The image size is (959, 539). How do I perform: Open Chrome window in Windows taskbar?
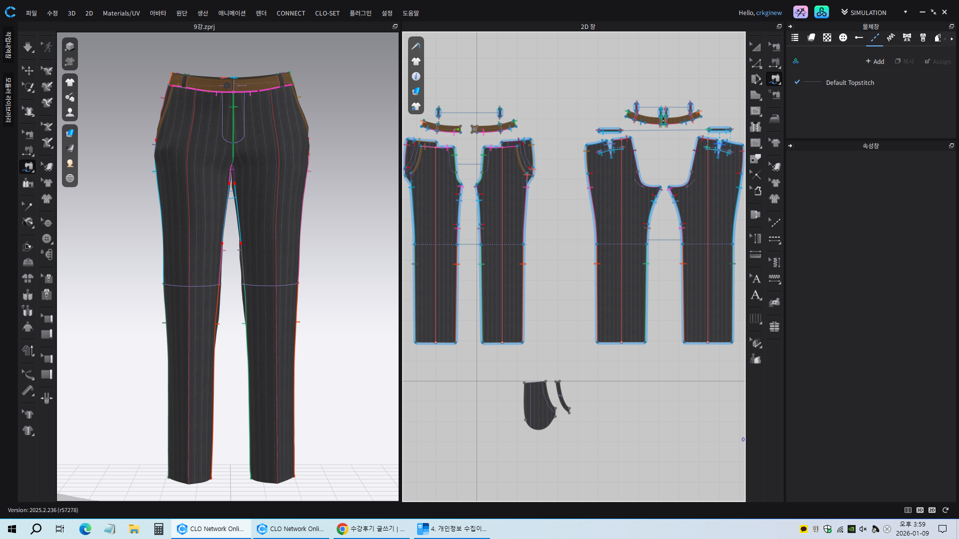click(x=370, y=529)
